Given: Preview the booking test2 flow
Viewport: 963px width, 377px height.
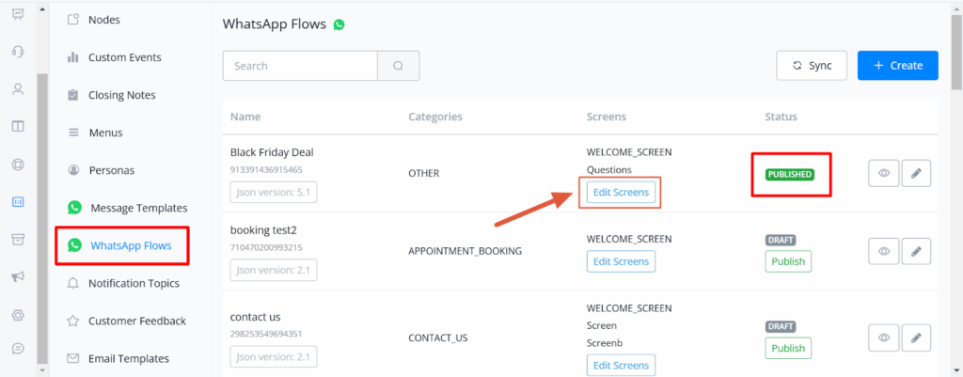Looking at the screenshot, I should pyautogui.click(x=883, y=252).
